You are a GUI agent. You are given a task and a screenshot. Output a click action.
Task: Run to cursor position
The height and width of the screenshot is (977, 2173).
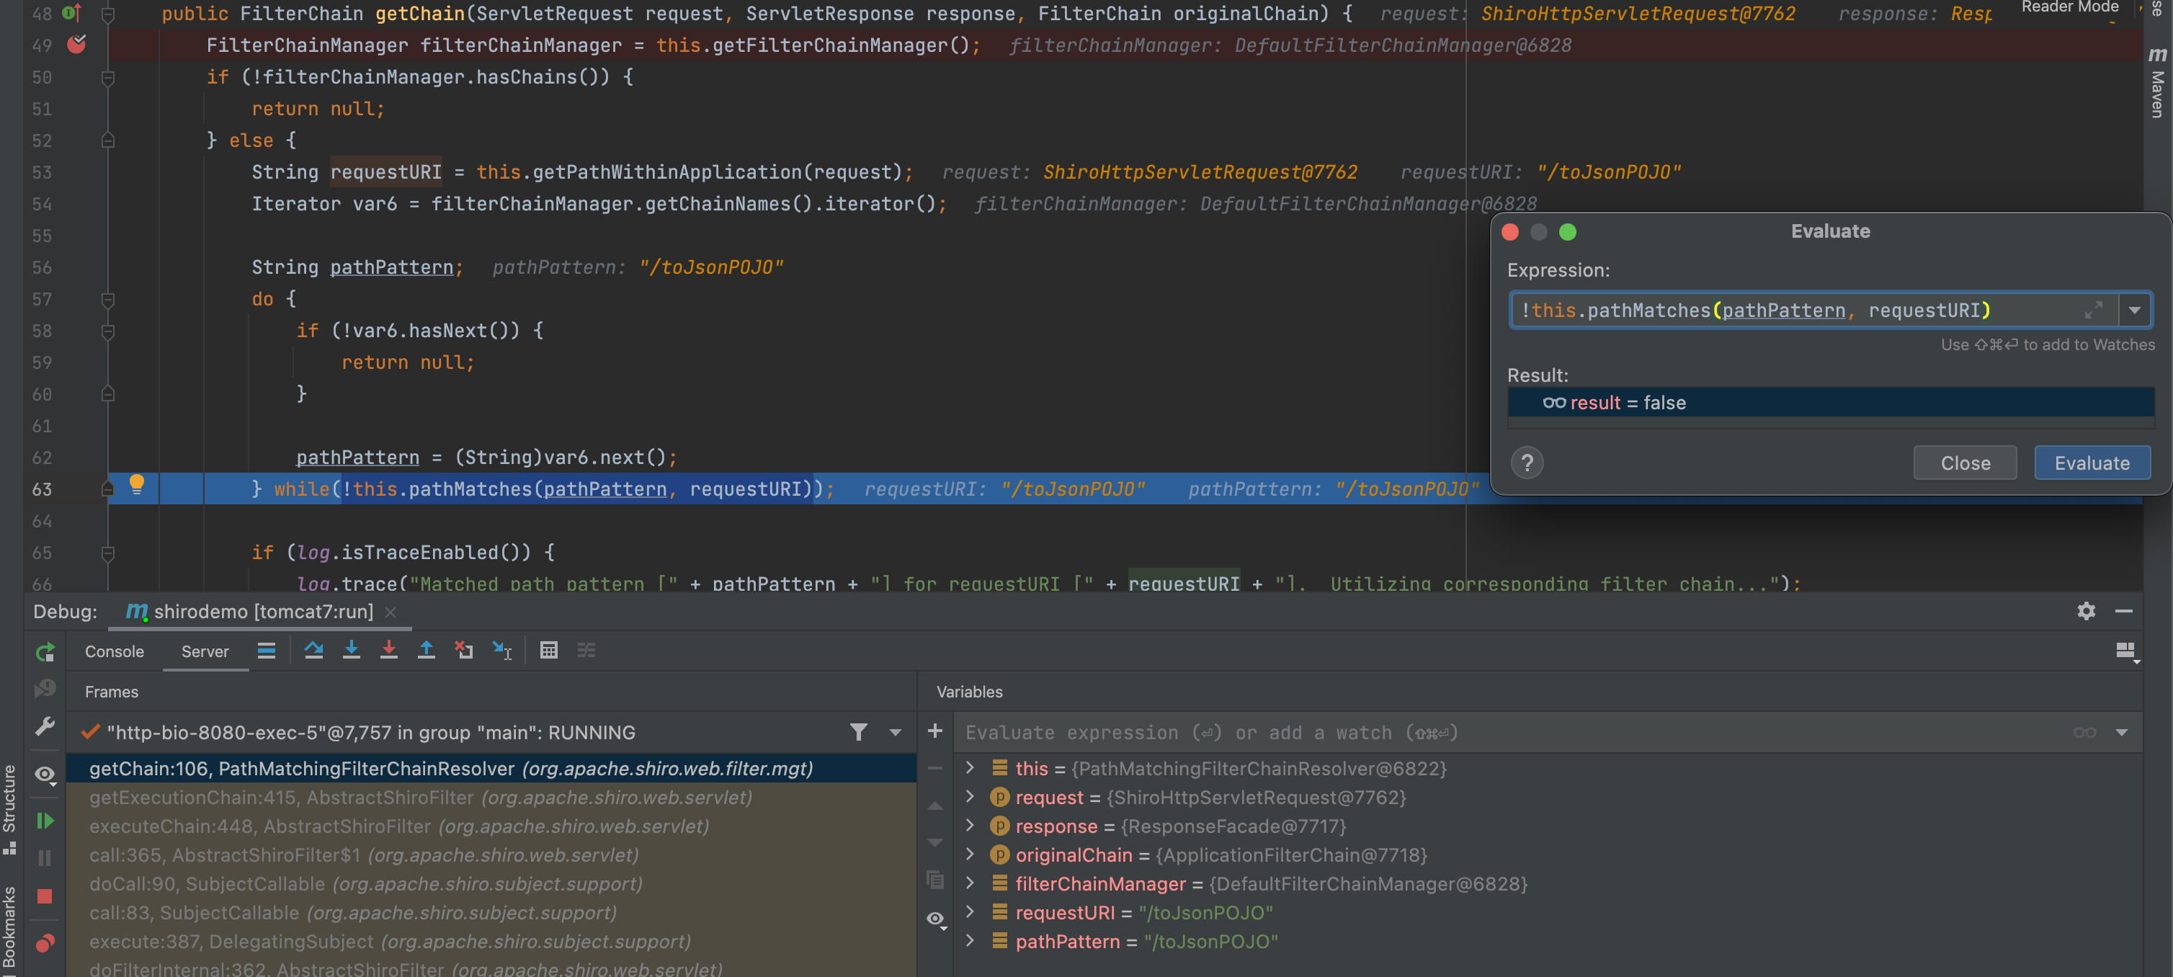pos(502,651)
